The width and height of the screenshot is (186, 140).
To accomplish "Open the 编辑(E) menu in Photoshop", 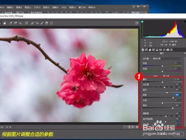I will pyautogui.click(x=10, y=7).
